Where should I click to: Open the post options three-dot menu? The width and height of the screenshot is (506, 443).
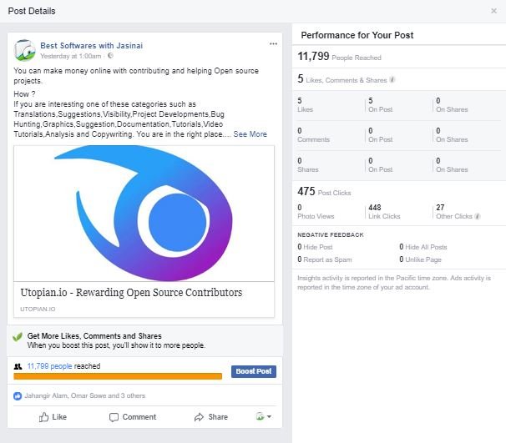[273, 44]
